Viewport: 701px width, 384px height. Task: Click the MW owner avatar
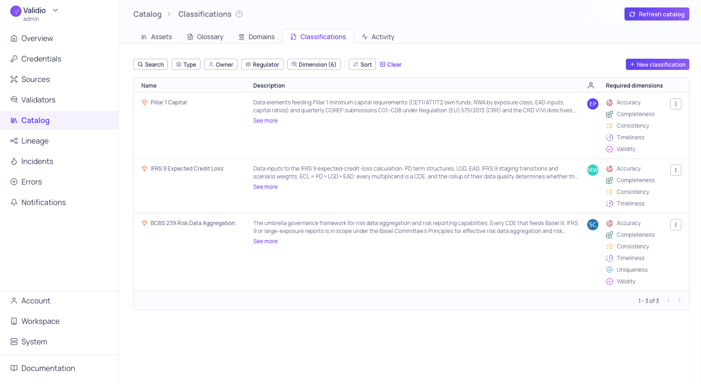coord(593,170)
